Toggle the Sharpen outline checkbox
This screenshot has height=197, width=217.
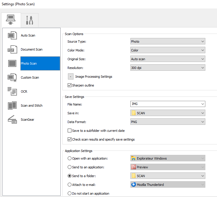pos(69,85)
